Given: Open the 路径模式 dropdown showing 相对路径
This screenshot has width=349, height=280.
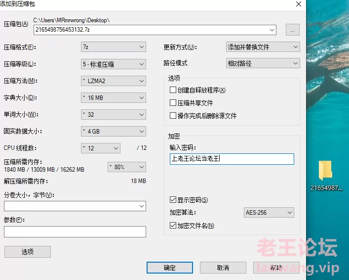Looking at the screenshot, I should pyautogui.click(x=263, y=63).
